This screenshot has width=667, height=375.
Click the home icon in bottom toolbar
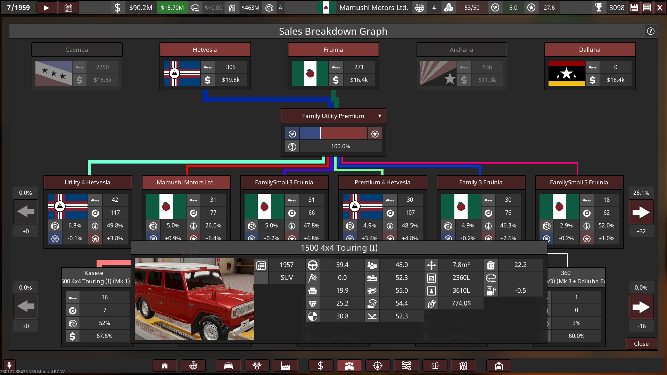pyautogui.click(x=165, y=366)
